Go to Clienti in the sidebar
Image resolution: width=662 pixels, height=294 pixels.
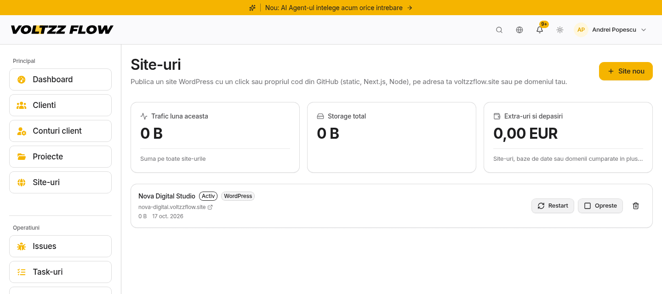click(x=60, y=105)
